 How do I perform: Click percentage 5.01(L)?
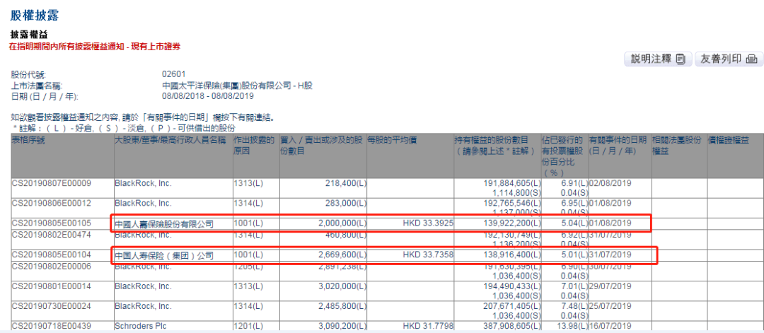[x=575, y=254]
